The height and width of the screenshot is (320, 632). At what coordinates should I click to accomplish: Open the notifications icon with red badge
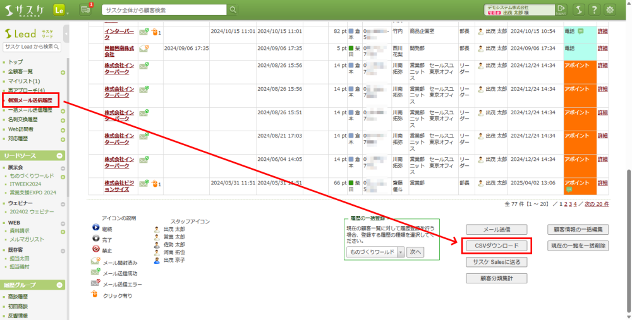coord(85,9)
